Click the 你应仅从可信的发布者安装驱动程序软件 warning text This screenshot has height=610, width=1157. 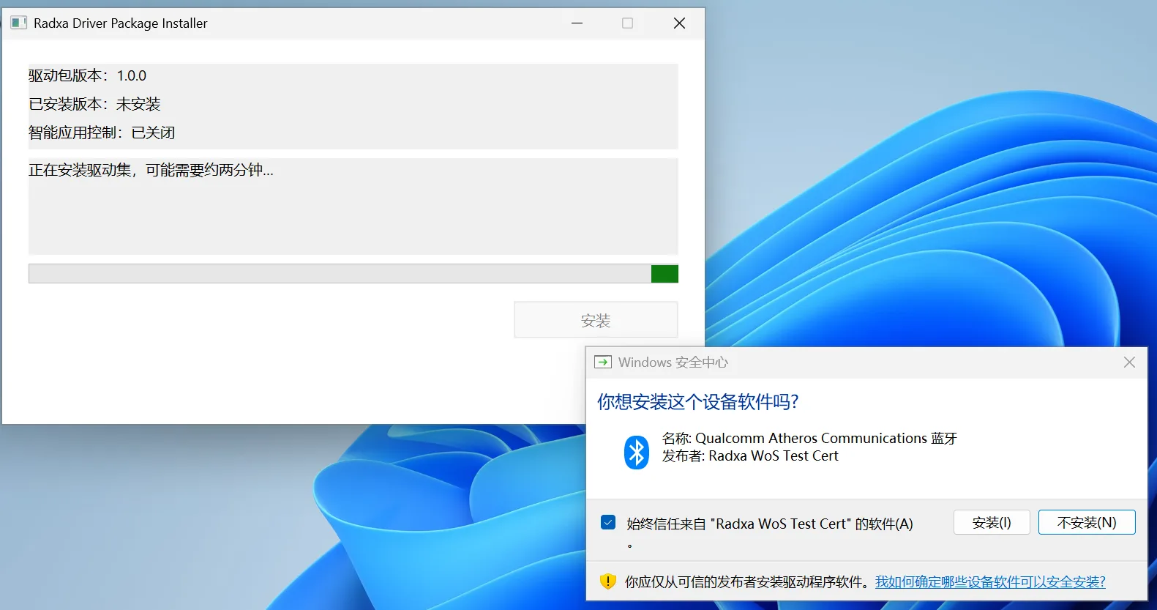(747, 581)
